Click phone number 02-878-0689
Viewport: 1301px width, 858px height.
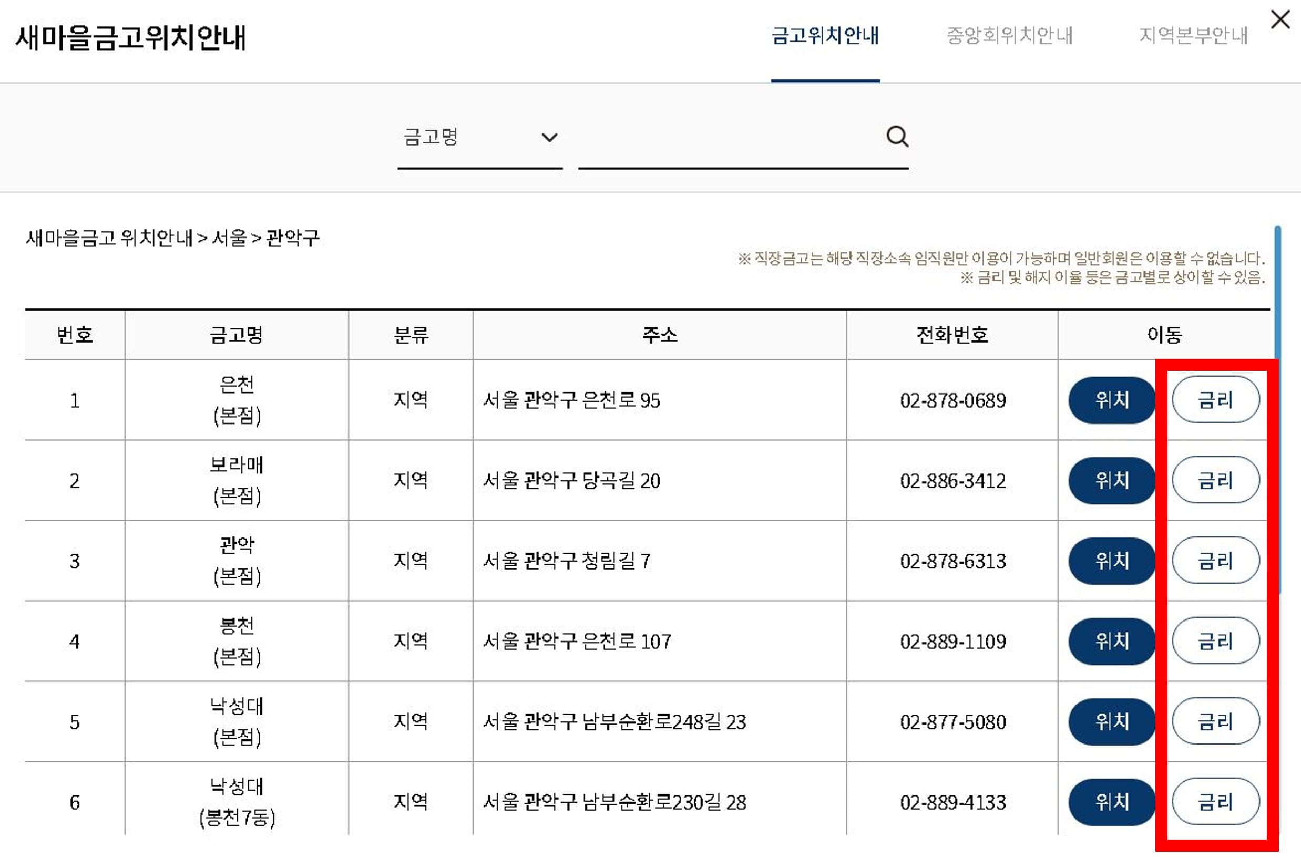(953, 400)
